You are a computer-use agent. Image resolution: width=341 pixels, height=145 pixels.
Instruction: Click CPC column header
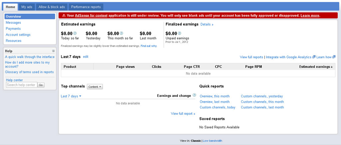point(218,67)
